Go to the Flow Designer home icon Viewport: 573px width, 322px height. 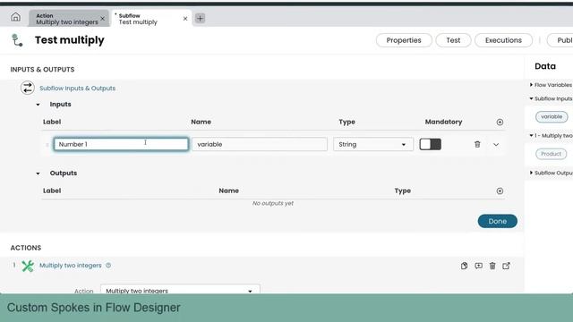[15, 17]
